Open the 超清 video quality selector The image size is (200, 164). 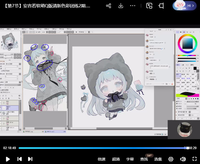coord(116,159)
